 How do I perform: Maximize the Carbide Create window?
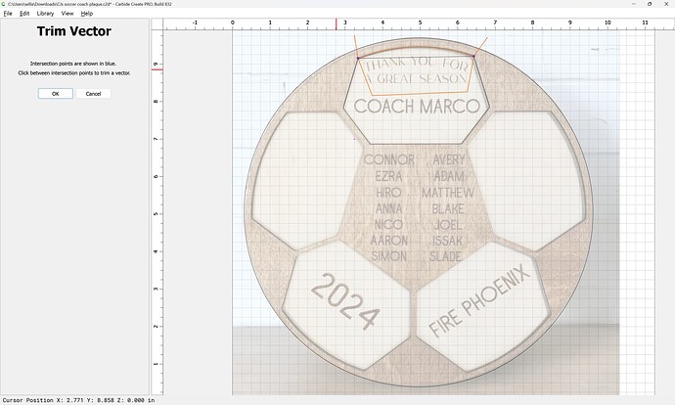point(650,4)
